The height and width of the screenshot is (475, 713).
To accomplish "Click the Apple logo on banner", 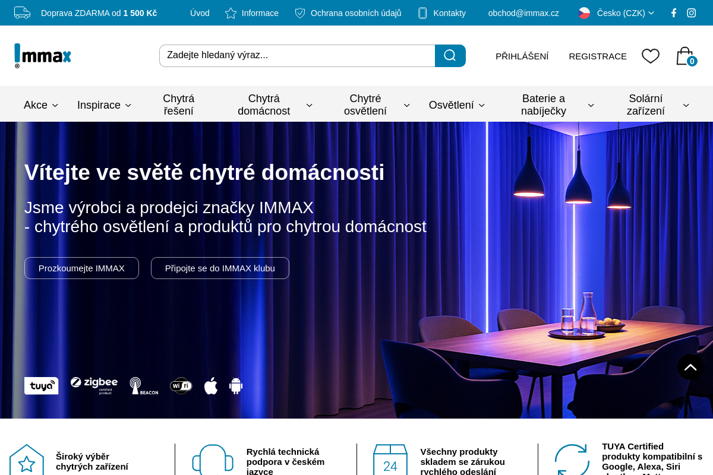I will [x=211, y=385].
